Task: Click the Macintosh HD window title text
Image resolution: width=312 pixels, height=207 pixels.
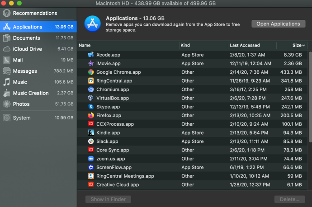Action: click(x=156, y=3)
